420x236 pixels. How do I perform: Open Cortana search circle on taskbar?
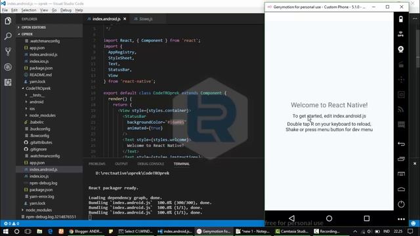click(x=16, y=231)
